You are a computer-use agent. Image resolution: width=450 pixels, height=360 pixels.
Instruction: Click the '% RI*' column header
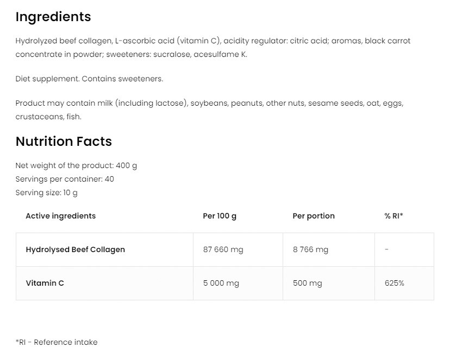point(393,216)
